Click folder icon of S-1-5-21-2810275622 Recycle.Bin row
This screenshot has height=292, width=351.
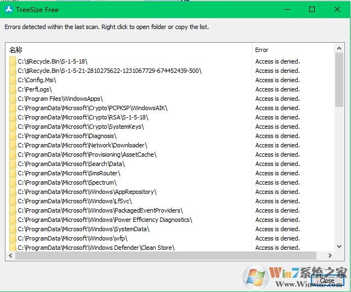point(13,71)
